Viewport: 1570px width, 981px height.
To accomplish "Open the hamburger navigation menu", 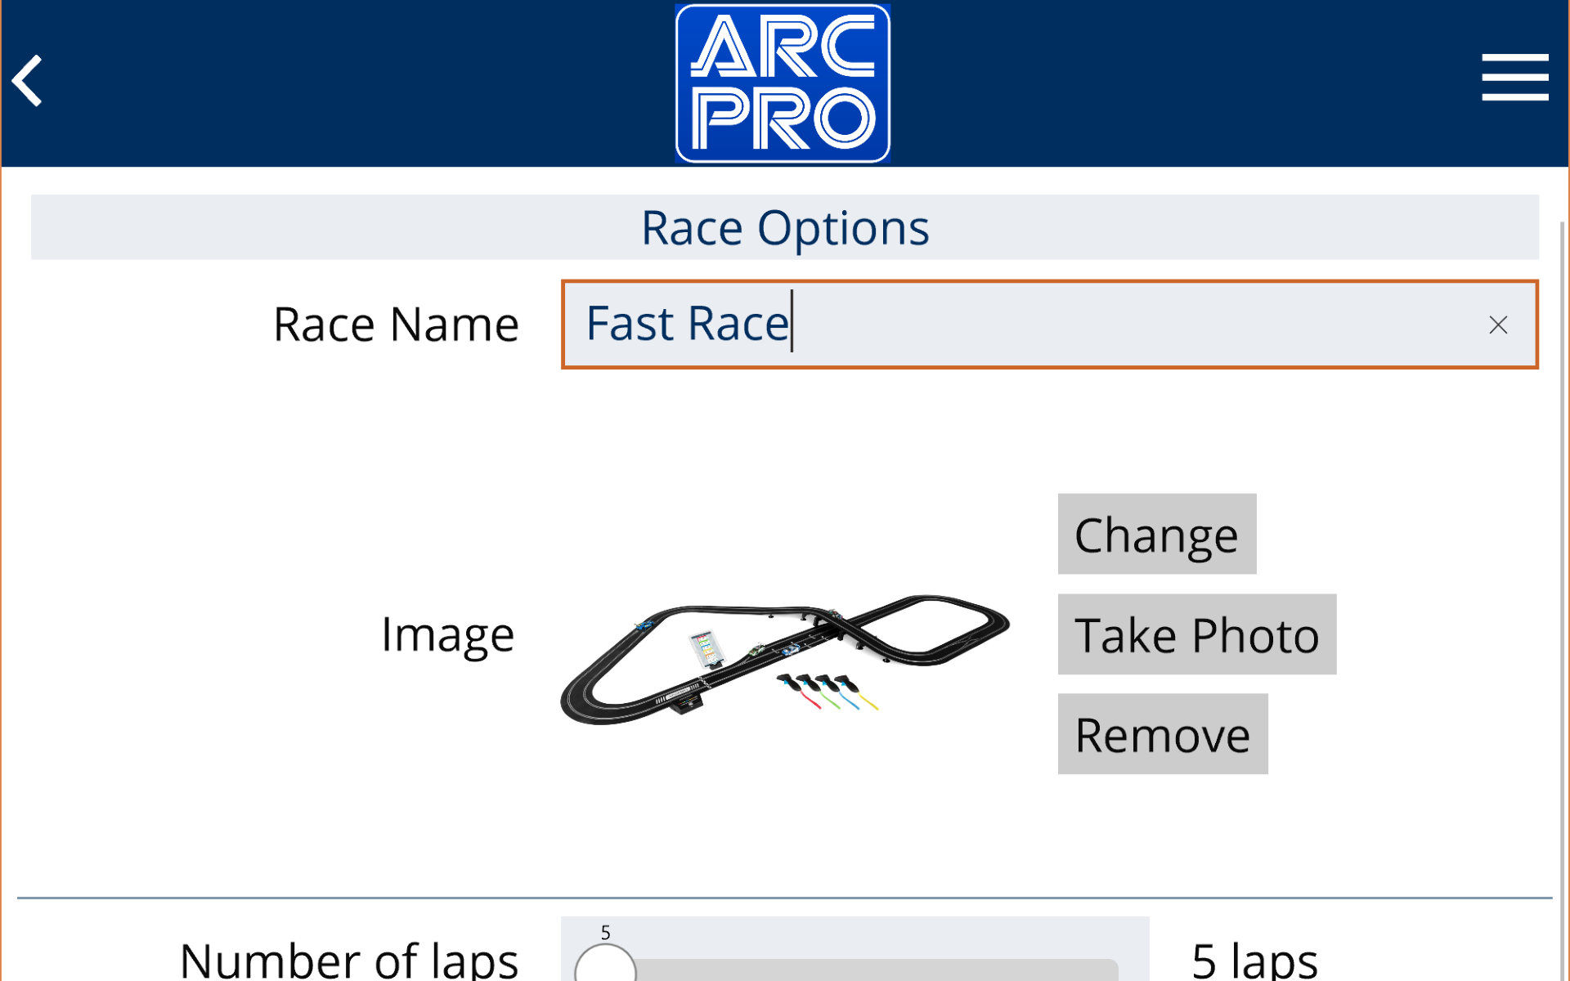I will coord(1515,78).
